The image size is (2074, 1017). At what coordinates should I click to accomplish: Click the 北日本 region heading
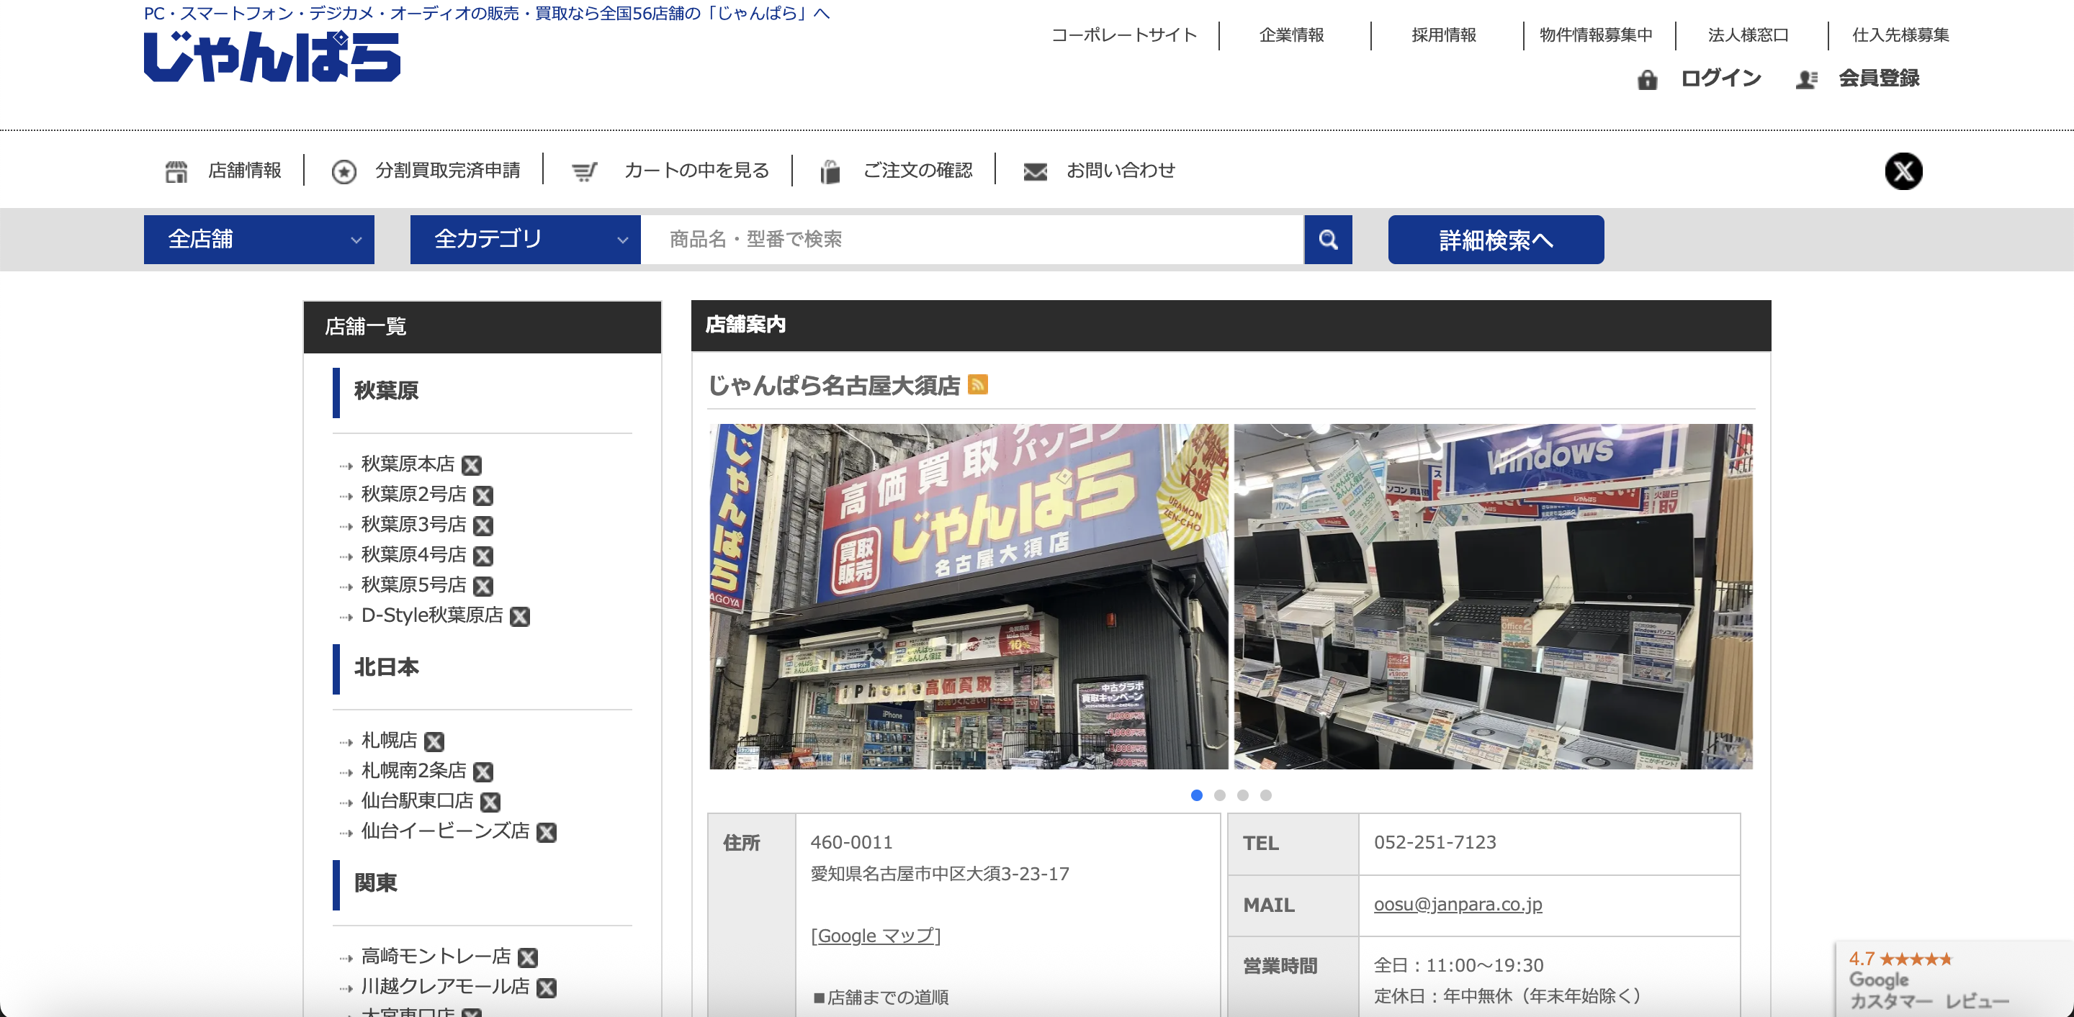[x=387, y=667]
